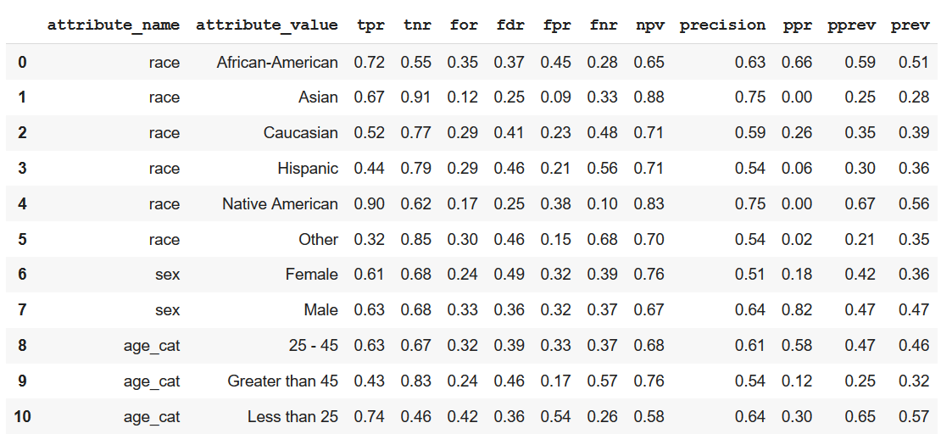
Task: Click the African-American attribute value cell
Action: coord(277,62)
